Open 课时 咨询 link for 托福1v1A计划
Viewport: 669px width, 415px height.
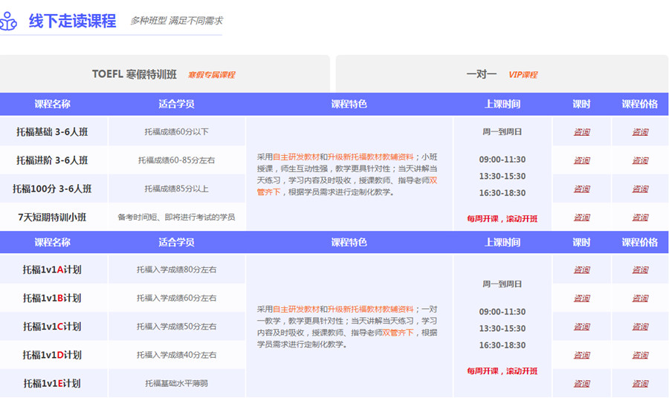(x=581, y=270)
